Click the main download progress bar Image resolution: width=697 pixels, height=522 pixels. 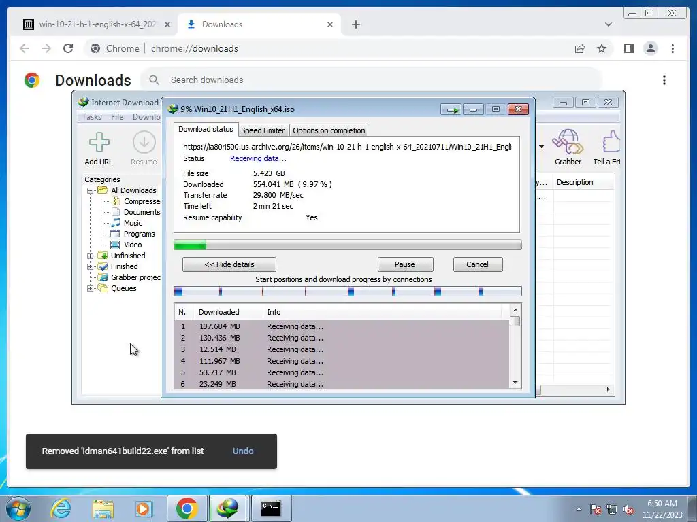click(348, 245)
